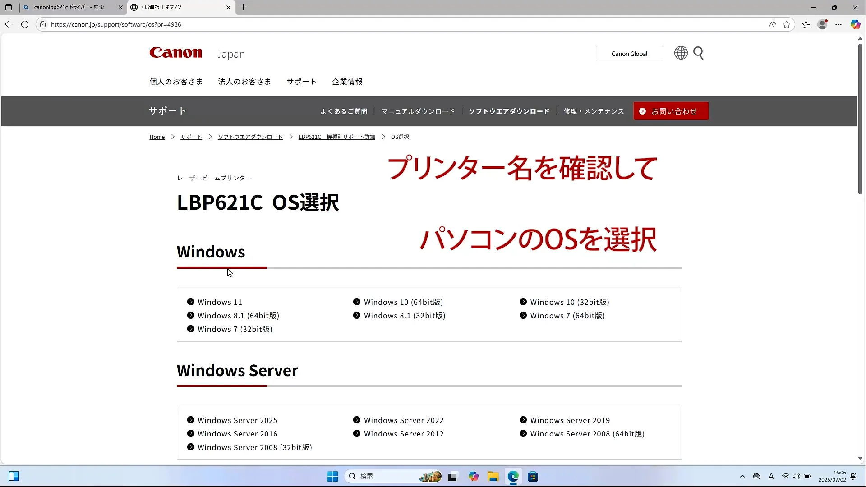
Task: Go to 修理・メンテナンス
Action: coord(594,111)
